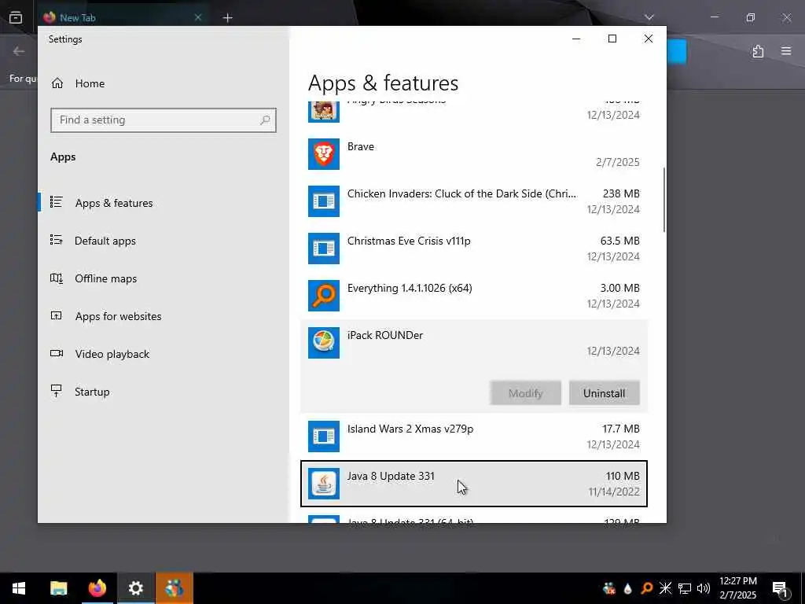Click the Settings gear on taskbar

[x=135, y=588]
